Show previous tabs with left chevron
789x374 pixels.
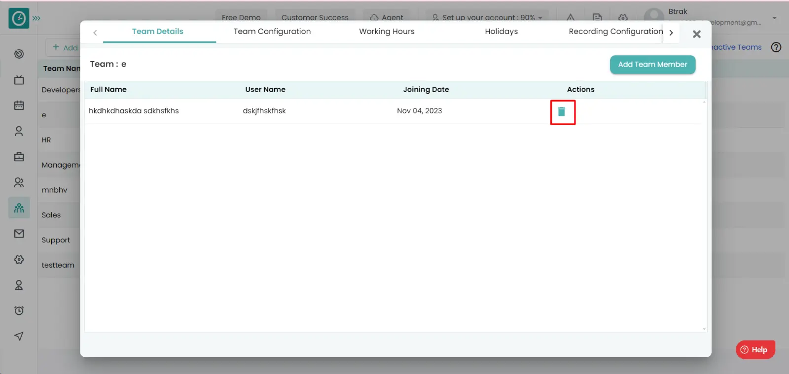click(x=95, y=33)
